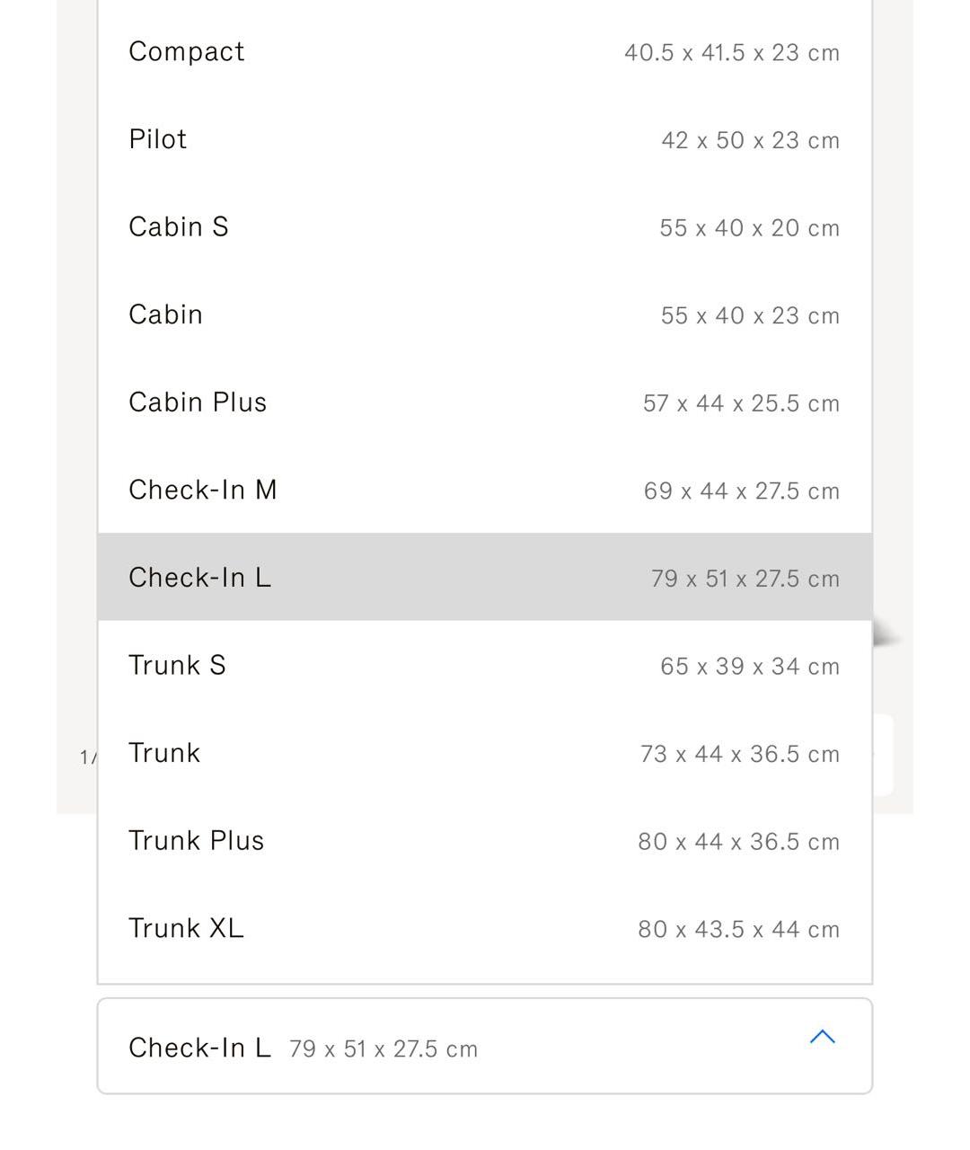Choose the Trunk Plus option
This screenshot has width=970, height=1150.
pos(197,840)
